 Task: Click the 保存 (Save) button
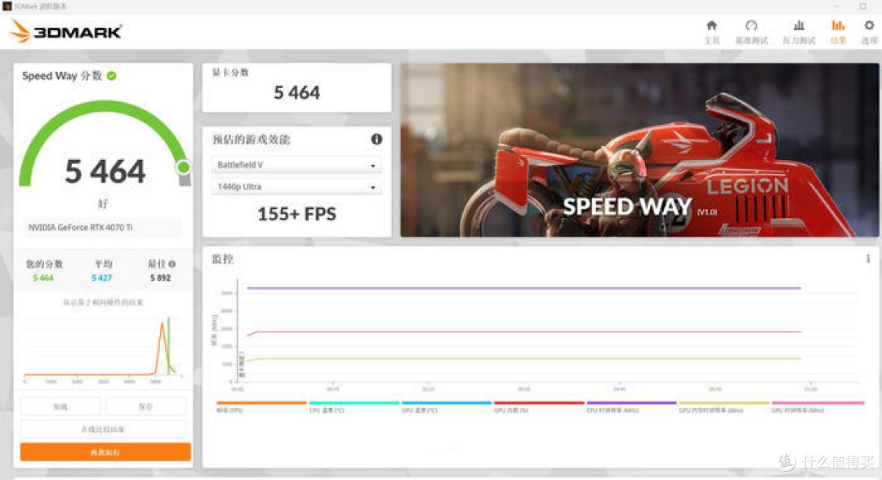click(145, 407)
